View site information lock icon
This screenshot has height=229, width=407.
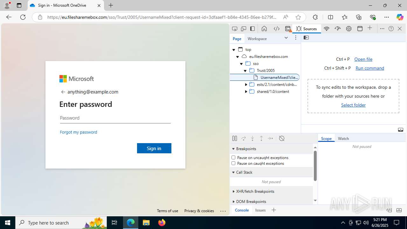click(40, 17)
